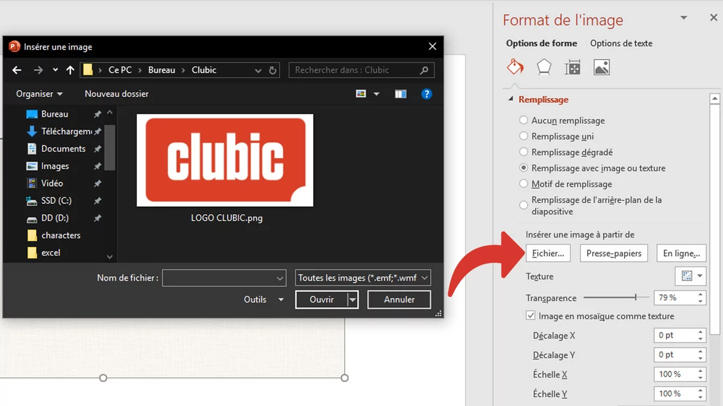Open the characters folder in navigation pane
The image size is (723, 406).
point(61,236)
